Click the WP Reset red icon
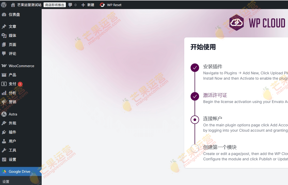Viewport: 288px width, 185px height. [x=102, y=5]
